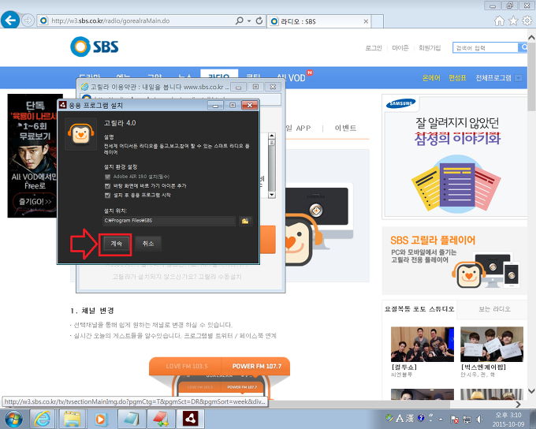This screenshot has width=536, height=429.
Task: Click the address bar search magnifier icon
Action: 240,21
